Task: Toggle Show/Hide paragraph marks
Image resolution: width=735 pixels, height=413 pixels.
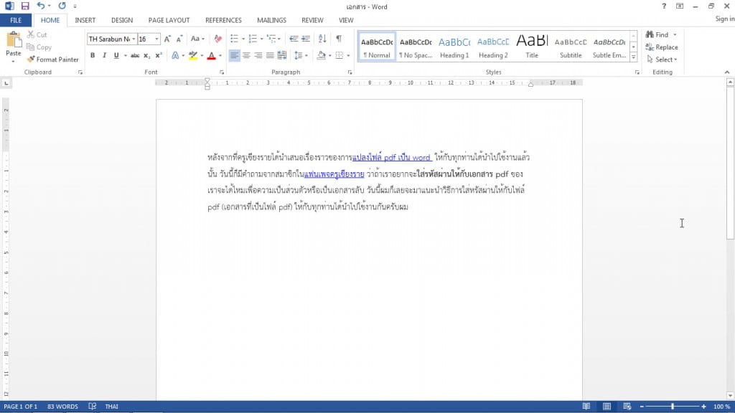Action: coord(339,39)
